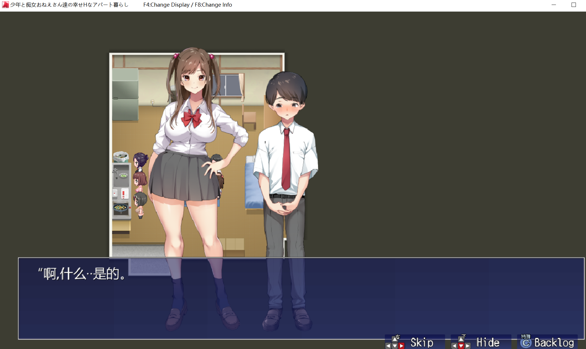The width and height of the screenshot is (586, 349).
Task: Click the Hide button to hide dialogue
Action: (481, 342)
